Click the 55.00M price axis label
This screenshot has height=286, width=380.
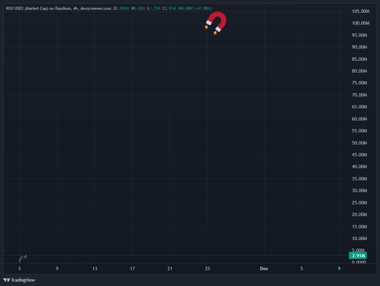(359, 131)
